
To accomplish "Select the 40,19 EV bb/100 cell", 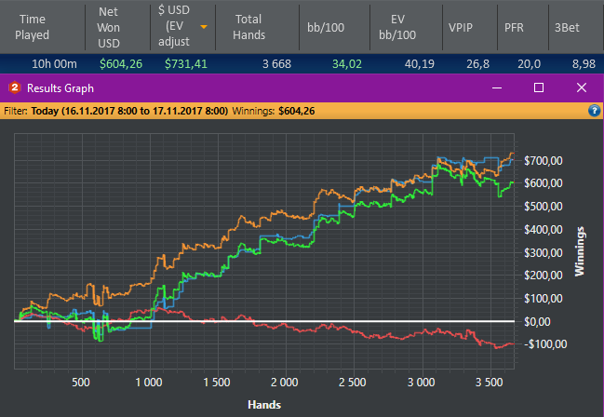I will [420, 63].
